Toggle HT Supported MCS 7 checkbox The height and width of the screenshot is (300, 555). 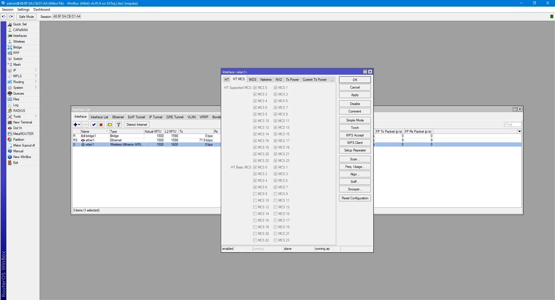[x=275, y=108]
